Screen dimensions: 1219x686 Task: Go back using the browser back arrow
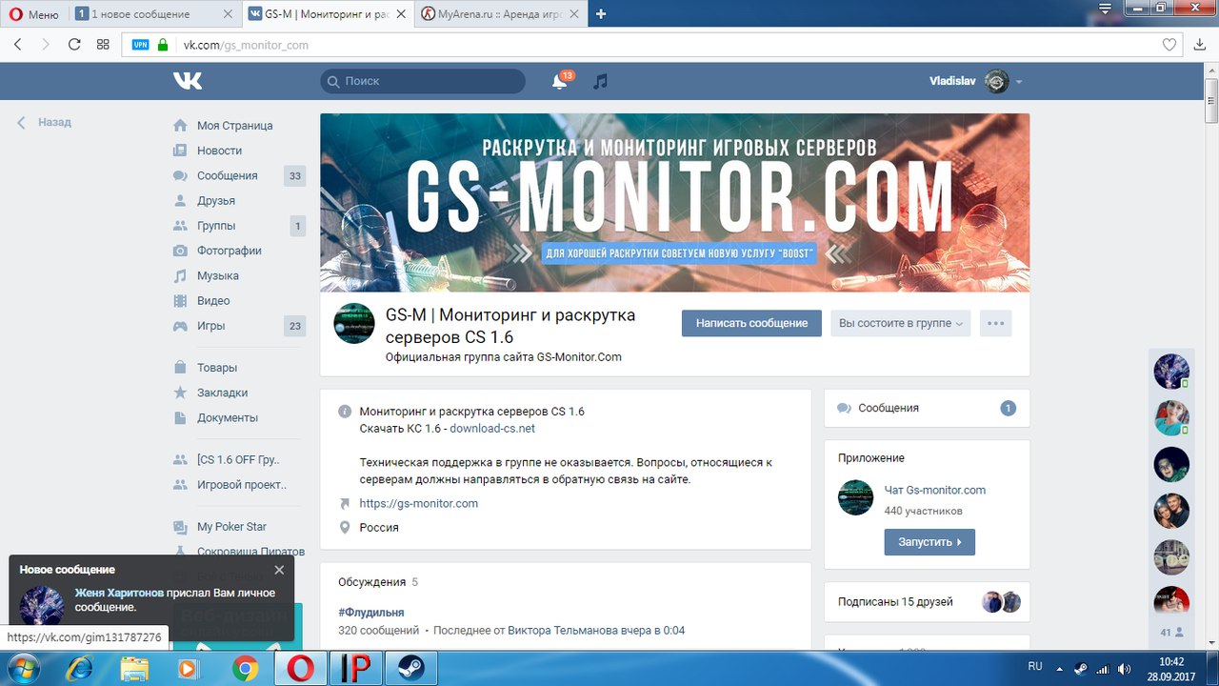[x=18, y=45]
